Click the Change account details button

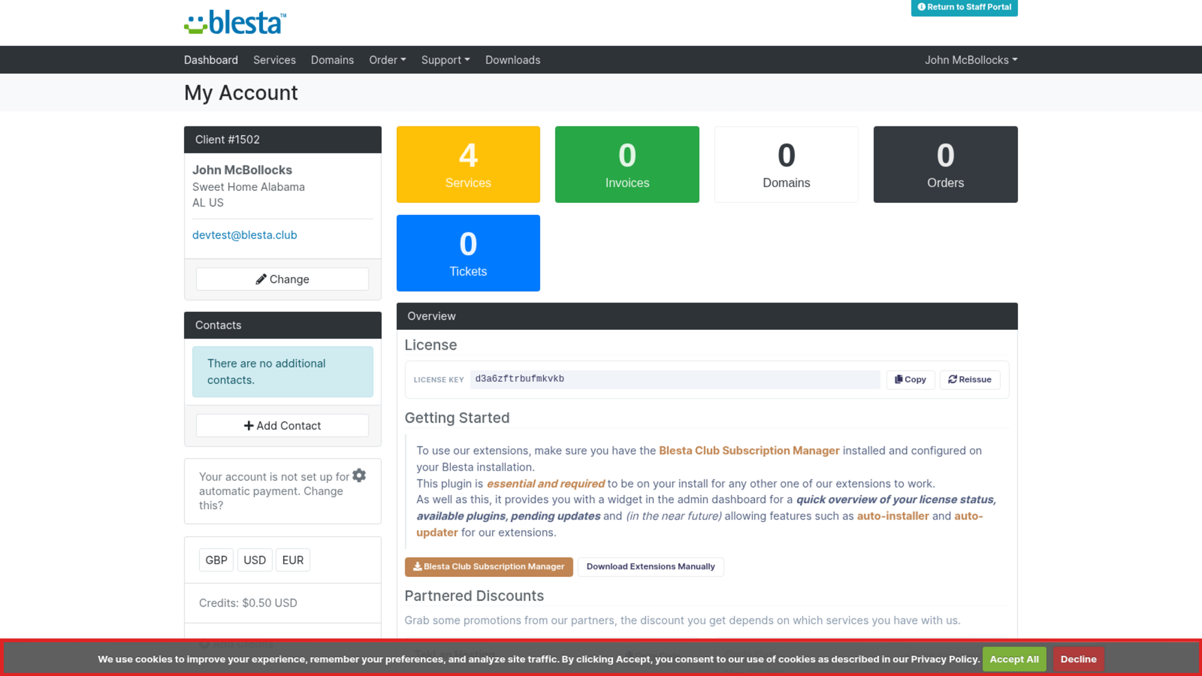282,279
